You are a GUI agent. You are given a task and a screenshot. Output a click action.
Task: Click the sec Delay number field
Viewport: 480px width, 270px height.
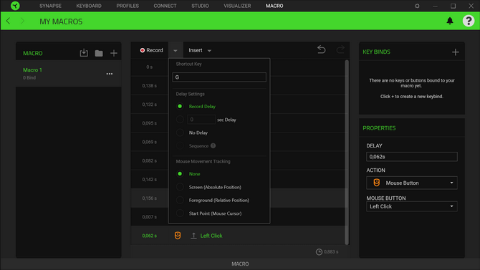201,120
